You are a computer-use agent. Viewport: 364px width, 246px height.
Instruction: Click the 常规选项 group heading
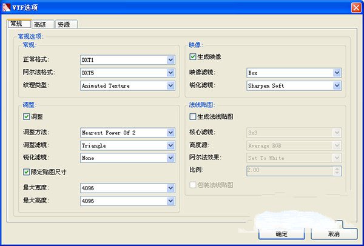(x=31, y=36)
